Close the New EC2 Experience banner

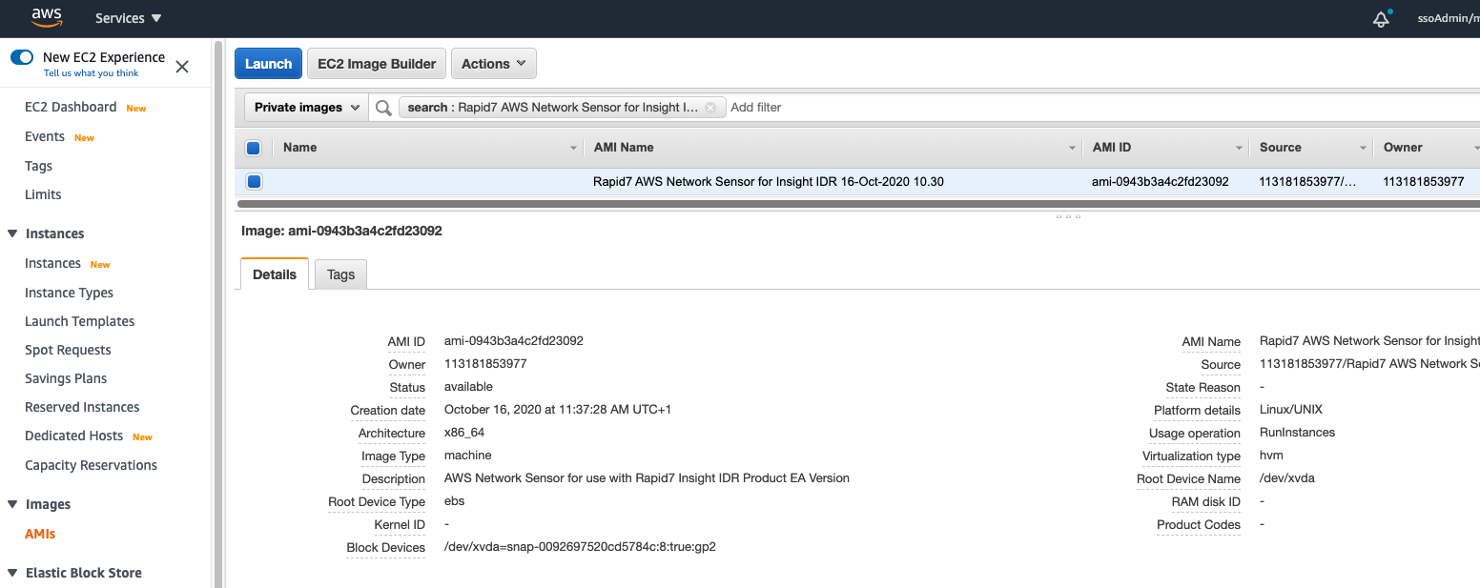click(x=182, y=67)
